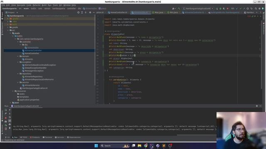Expand the gradle folder in the project tree
The width and height of the screenshot is (266, 149).
click(8, 27)
